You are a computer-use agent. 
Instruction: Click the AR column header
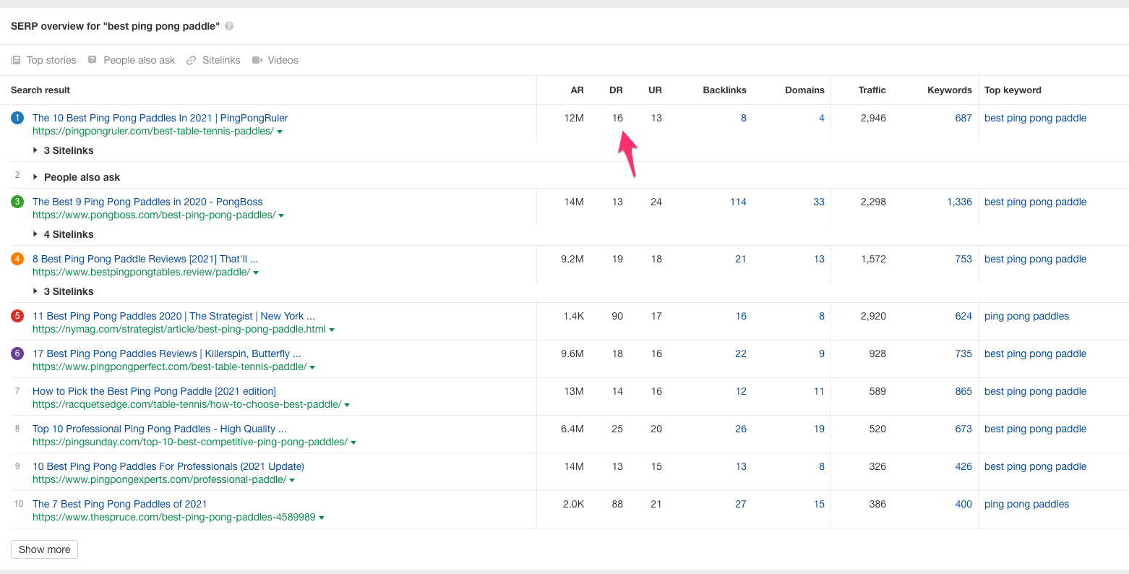(x=577, y=90)
